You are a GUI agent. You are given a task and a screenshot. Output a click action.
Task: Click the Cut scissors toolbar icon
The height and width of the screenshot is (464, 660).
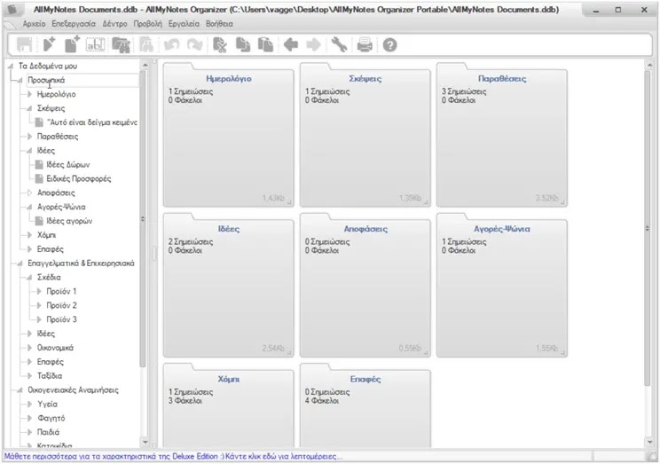219,44
